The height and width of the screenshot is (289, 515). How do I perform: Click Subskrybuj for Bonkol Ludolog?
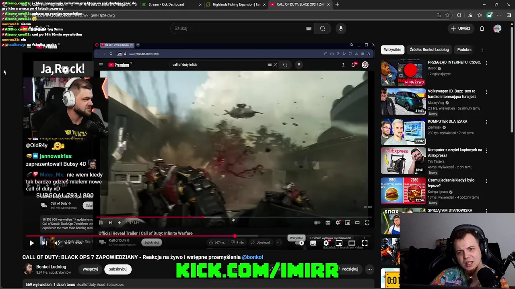tap(118, 269)
